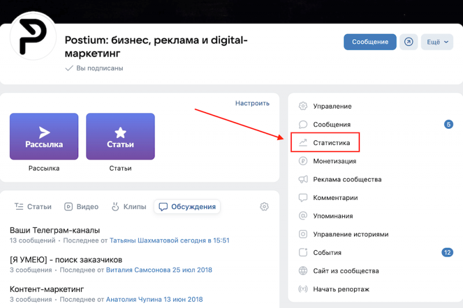Image resolution: width=463 pixels, height=308 pixels.
Task: Open the Рассылка purple tile
Action: (x=44, y=136)
